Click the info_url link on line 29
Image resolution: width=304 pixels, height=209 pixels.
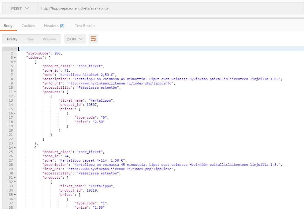click(x=120, y=169)
